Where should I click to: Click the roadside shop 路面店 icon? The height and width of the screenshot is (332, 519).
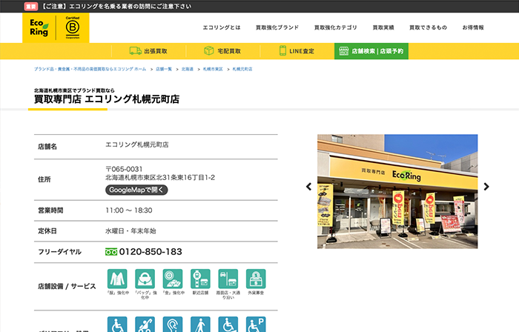click(228, 279)
